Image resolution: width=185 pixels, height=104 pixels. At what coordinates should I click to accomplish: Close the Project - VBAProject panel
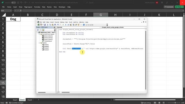coord(54,27)
